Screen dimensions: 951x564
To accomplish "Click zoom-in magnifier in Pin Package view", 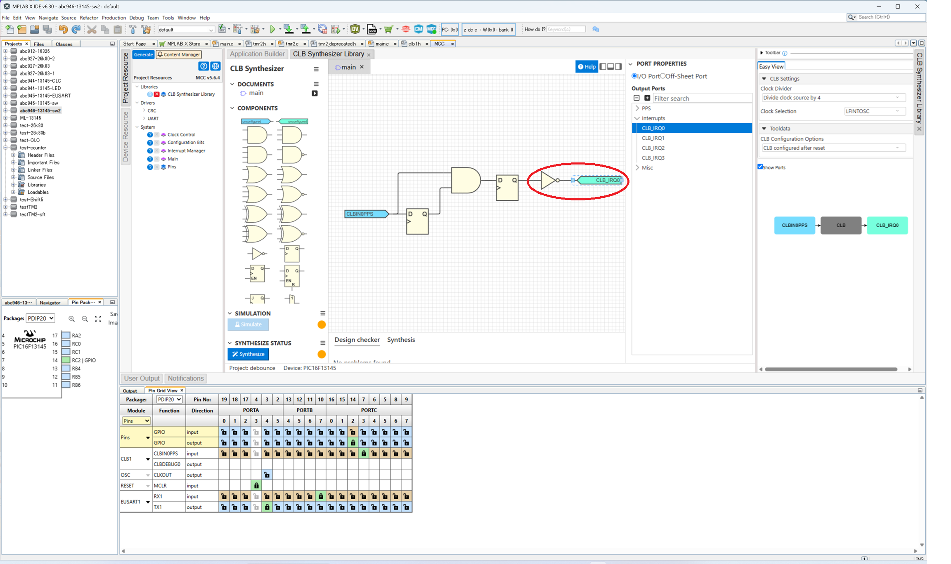I will 72,319.
